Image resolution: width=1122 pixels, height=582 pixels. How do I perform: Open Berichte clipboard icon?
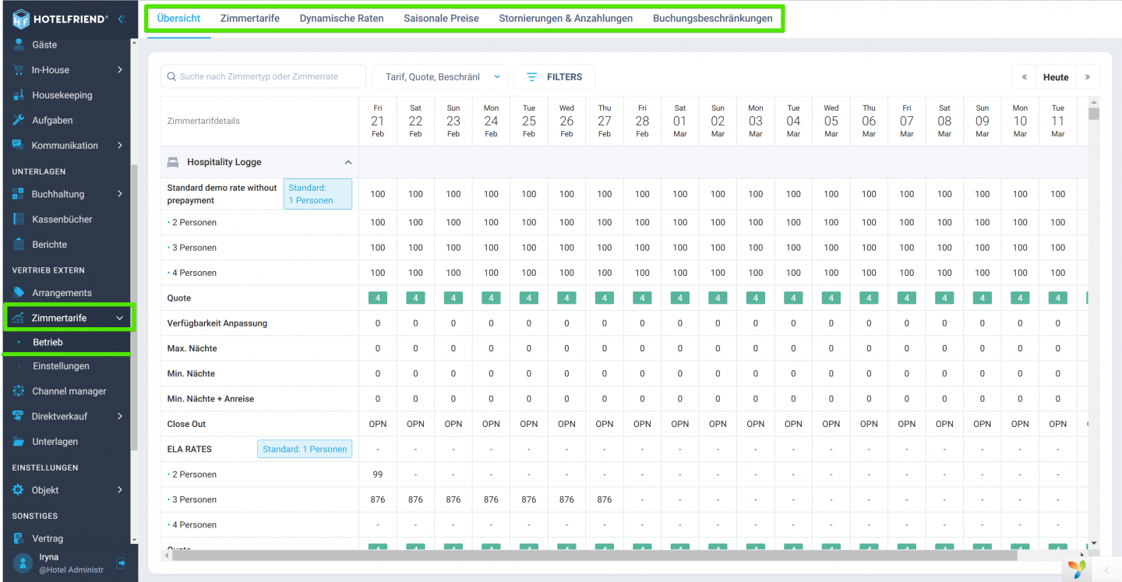pos(19,245)
